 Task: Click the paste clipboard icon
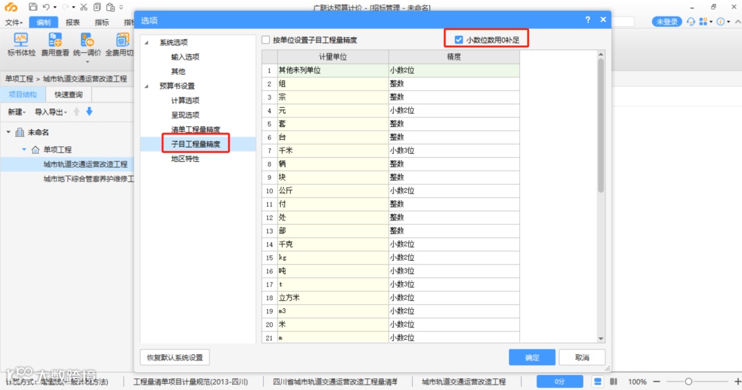click(110, 7)
